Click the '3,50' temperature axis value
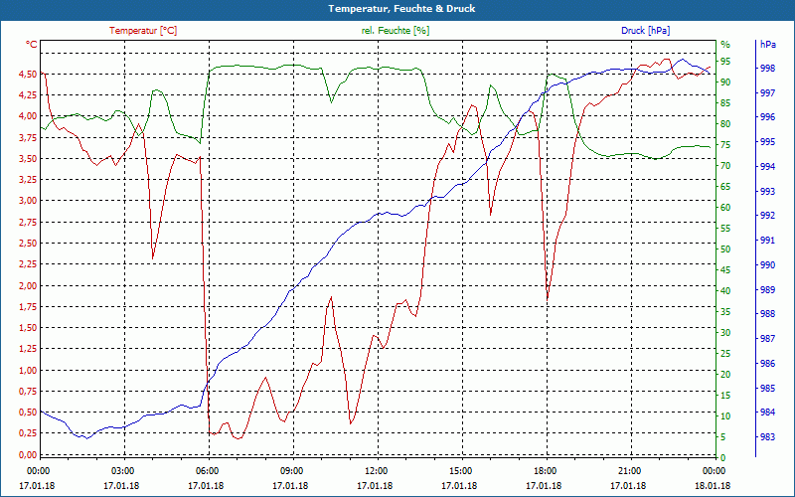The width and height of the screenshot is (795, 497). [x=28, y=159]
